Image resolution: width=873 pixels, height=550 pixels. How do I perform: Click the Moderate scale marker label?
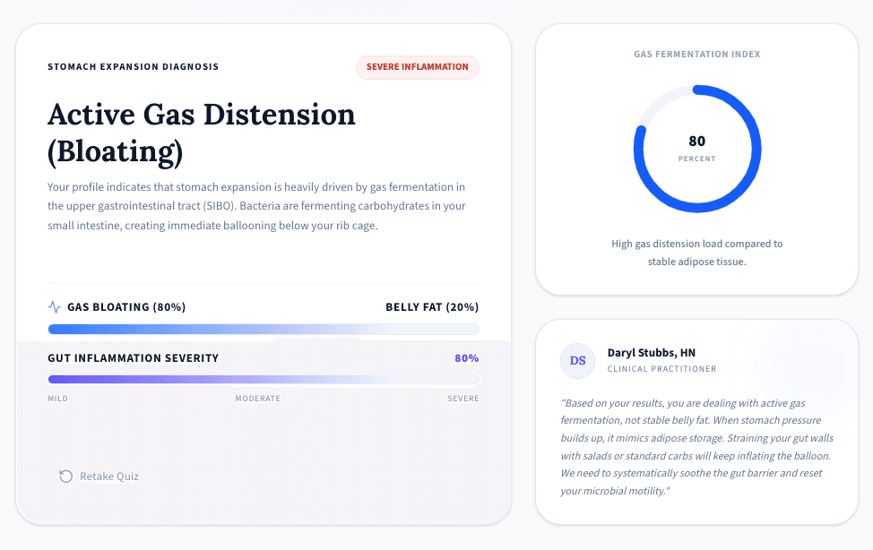click(258, 399)
